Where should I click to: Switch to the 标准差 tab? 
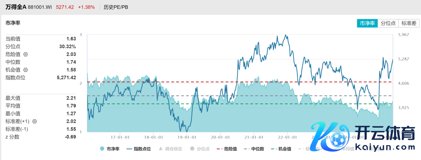point(409,23)
